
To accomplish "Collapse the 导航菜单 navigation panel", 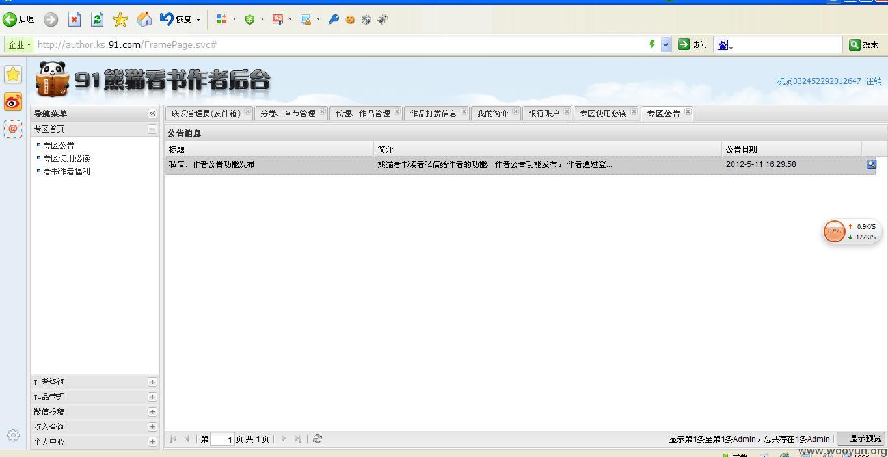I will pyautogui.click(x=152, y=113).
